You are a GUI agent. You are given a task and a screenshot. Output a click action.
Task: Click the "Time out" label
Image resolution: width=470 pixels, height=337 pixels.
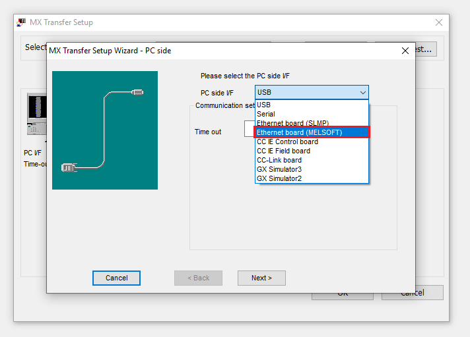tap(208, 132)
